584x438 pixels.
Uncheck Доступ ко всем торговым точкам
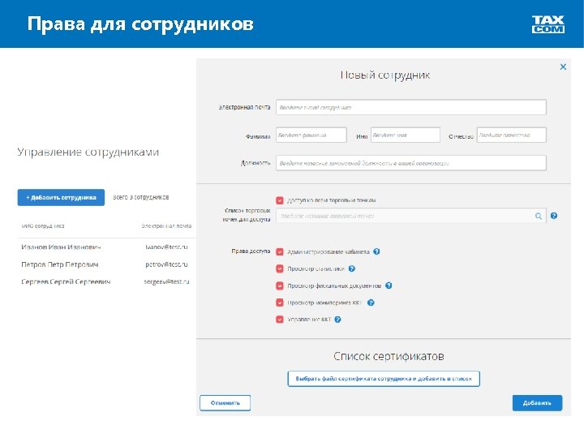tap(280, 200)
